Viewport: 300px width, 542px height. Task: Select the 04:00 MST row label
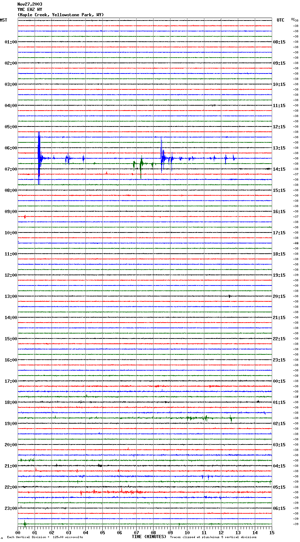tap(11, 106)
